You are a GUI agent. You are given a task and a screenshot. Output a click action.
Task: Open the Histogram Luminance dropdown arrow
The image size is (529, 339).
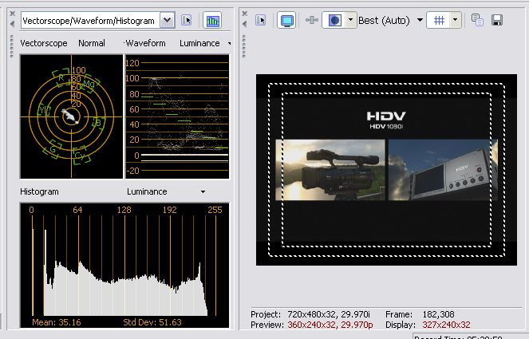203,191
